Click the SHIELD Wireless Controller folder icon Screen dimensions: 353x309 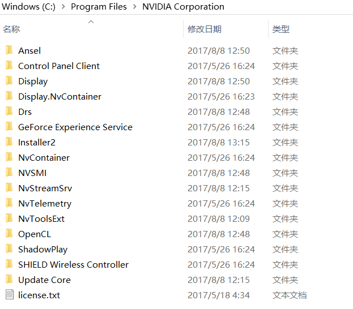(9, 264)
